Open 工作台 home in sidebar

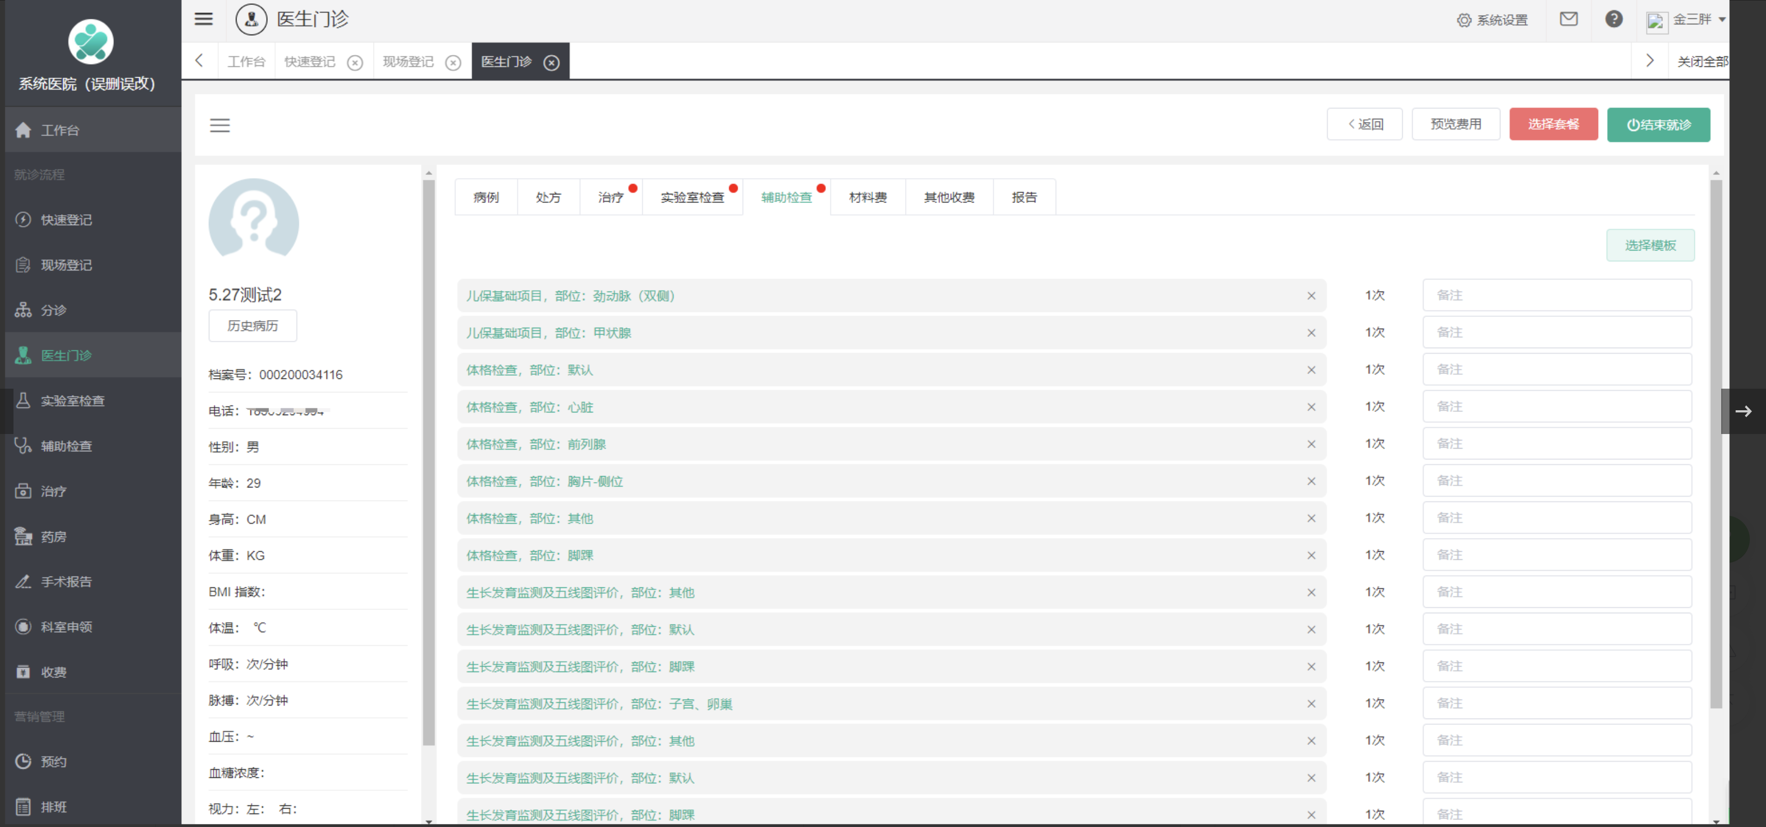point(93,130)
